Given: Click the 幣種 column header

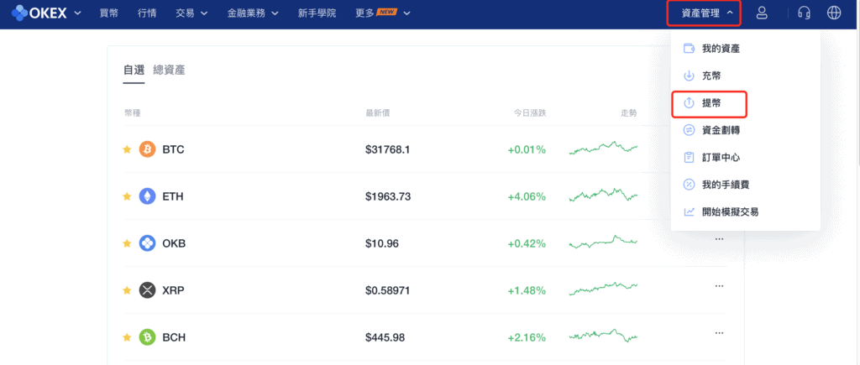Looking at the screenshot, I should [133, 113].
